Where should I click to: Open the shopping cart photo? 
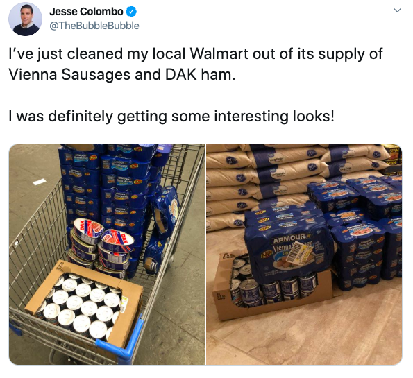(x=107, y=255)
